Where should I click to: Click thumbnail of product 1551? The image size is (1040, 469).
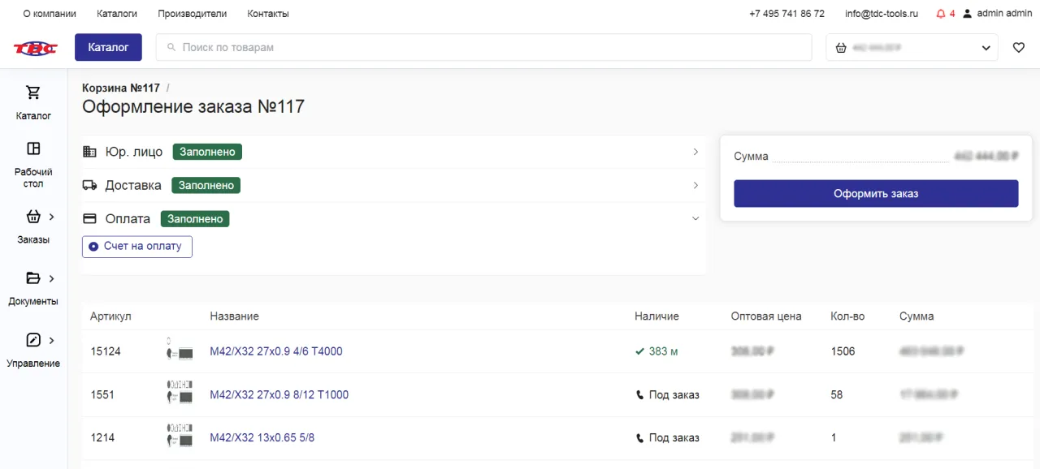[x=180, y=395]
